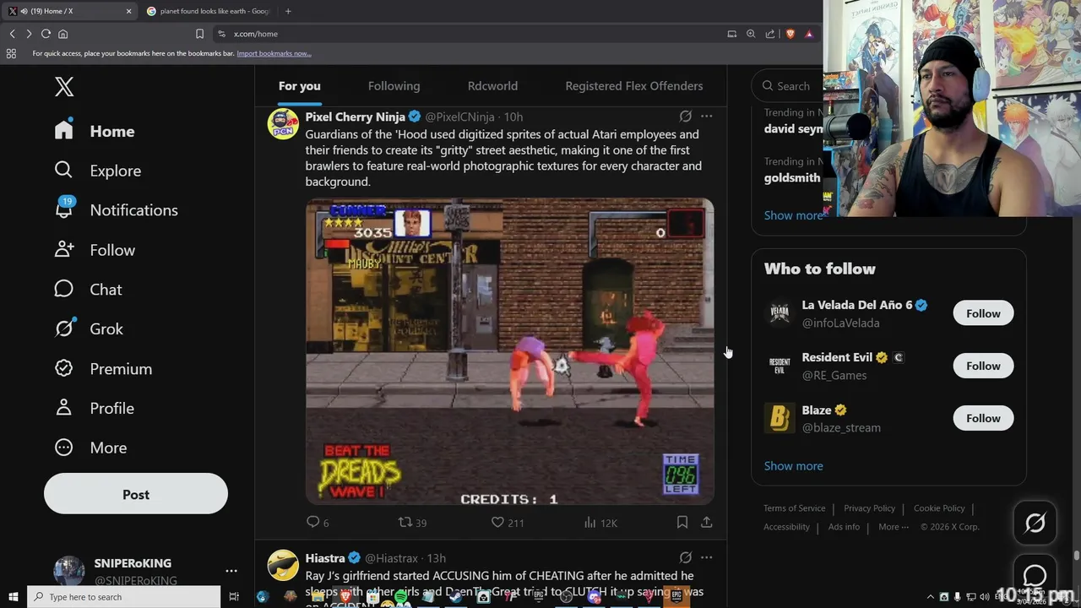
Task: Open SNIPERoKING account options ellipsis
Action: point(231,571)
